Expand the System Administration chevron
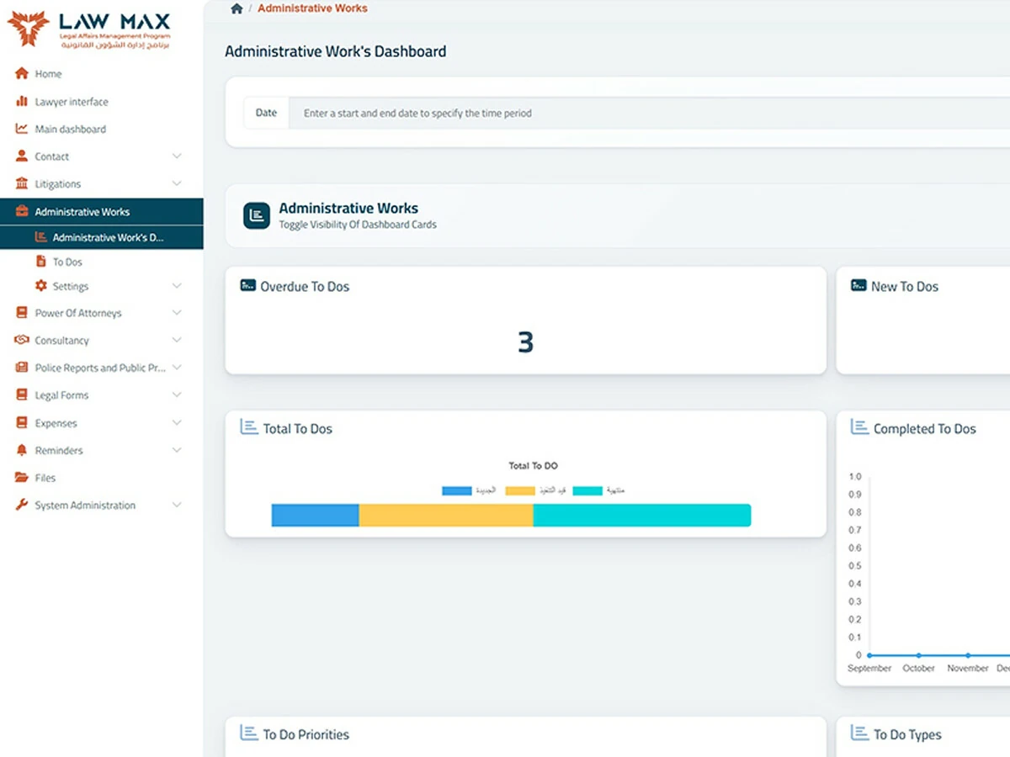The width and height of the screenshot is (1010, 757). [x=177, y=505]
